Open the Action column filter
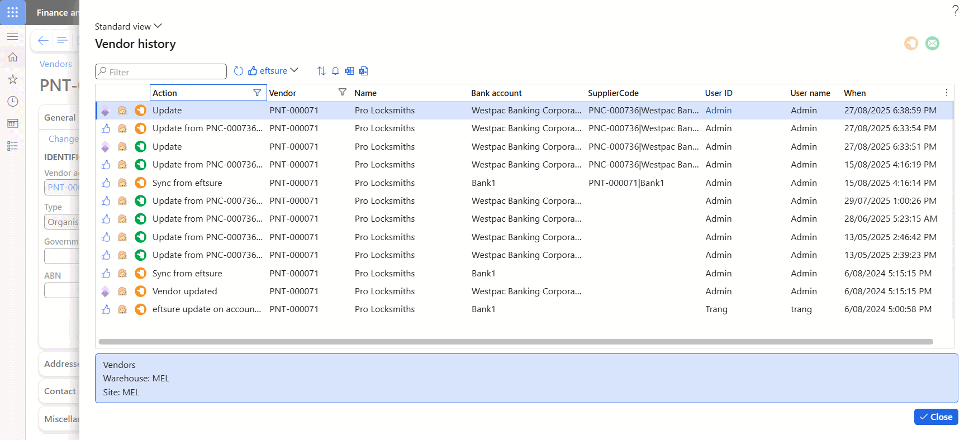This screenshot has height=440, width=969. [257, 93]
